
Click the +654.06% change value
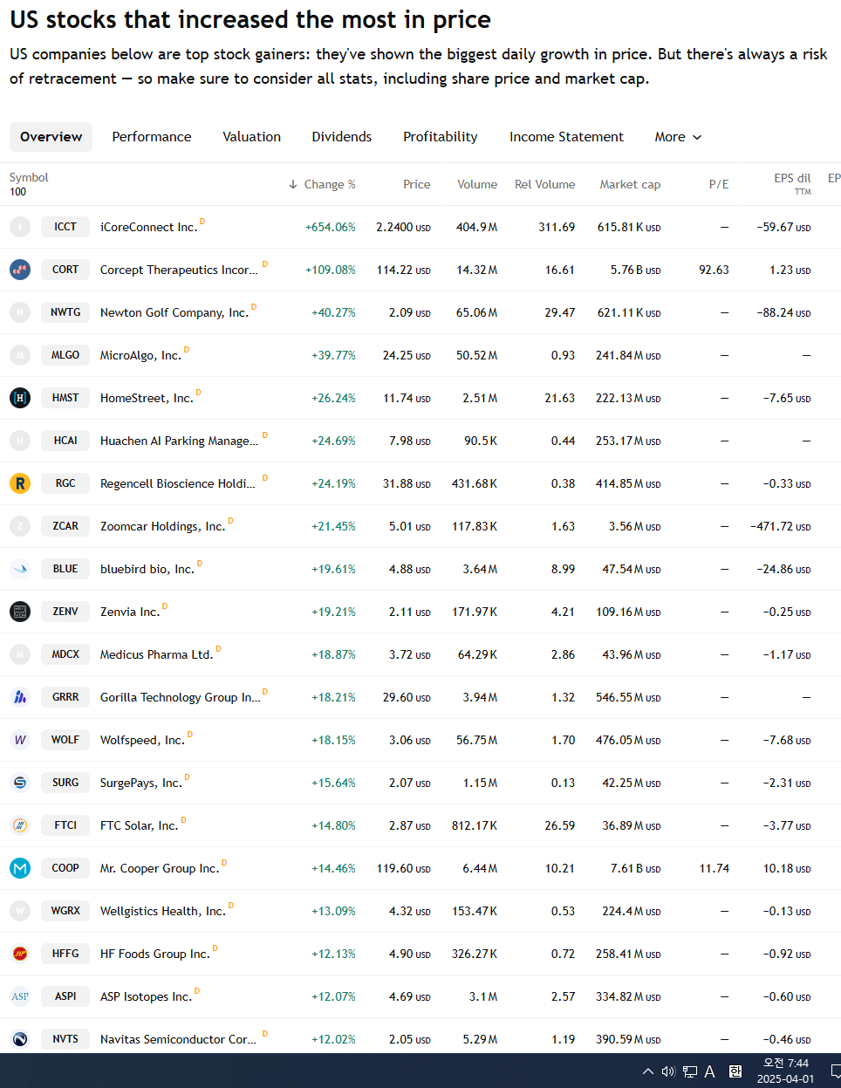click(330, 227)
